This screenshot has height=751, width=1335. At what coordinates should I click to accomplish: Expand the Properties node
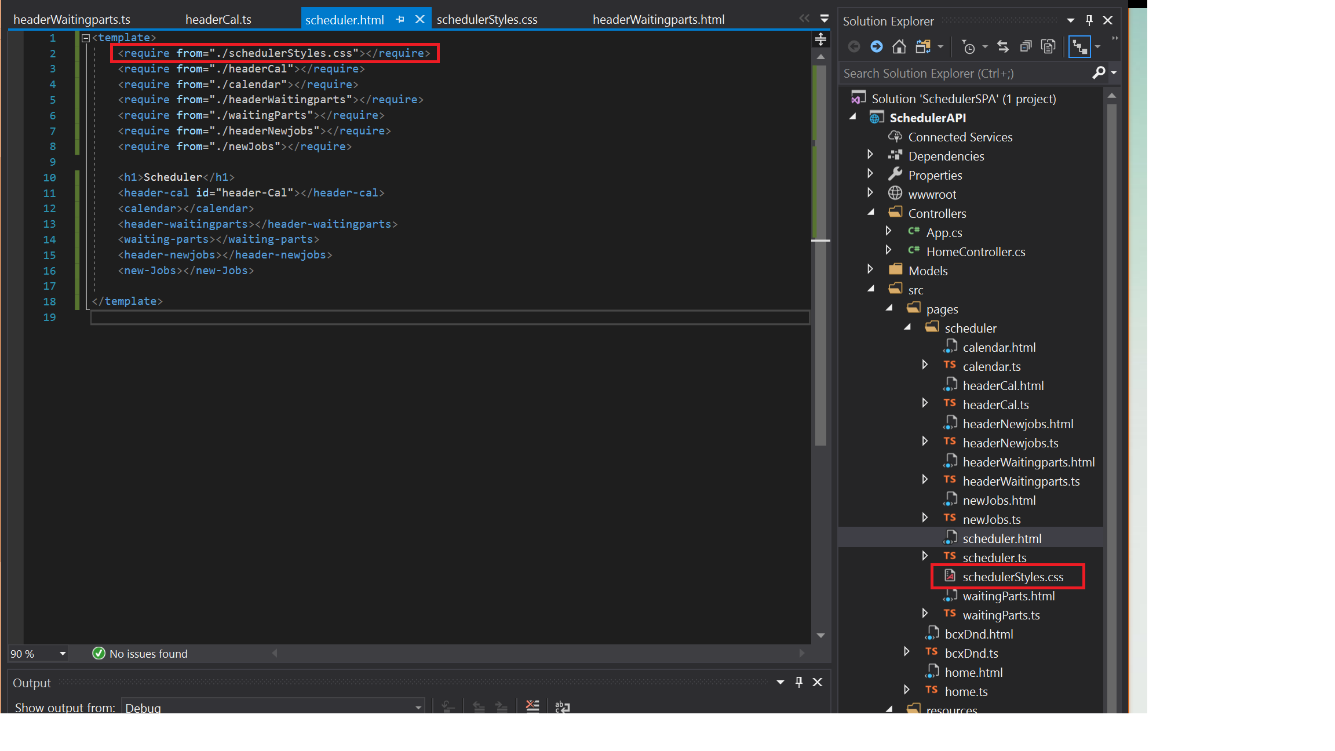tap(870, 173)
